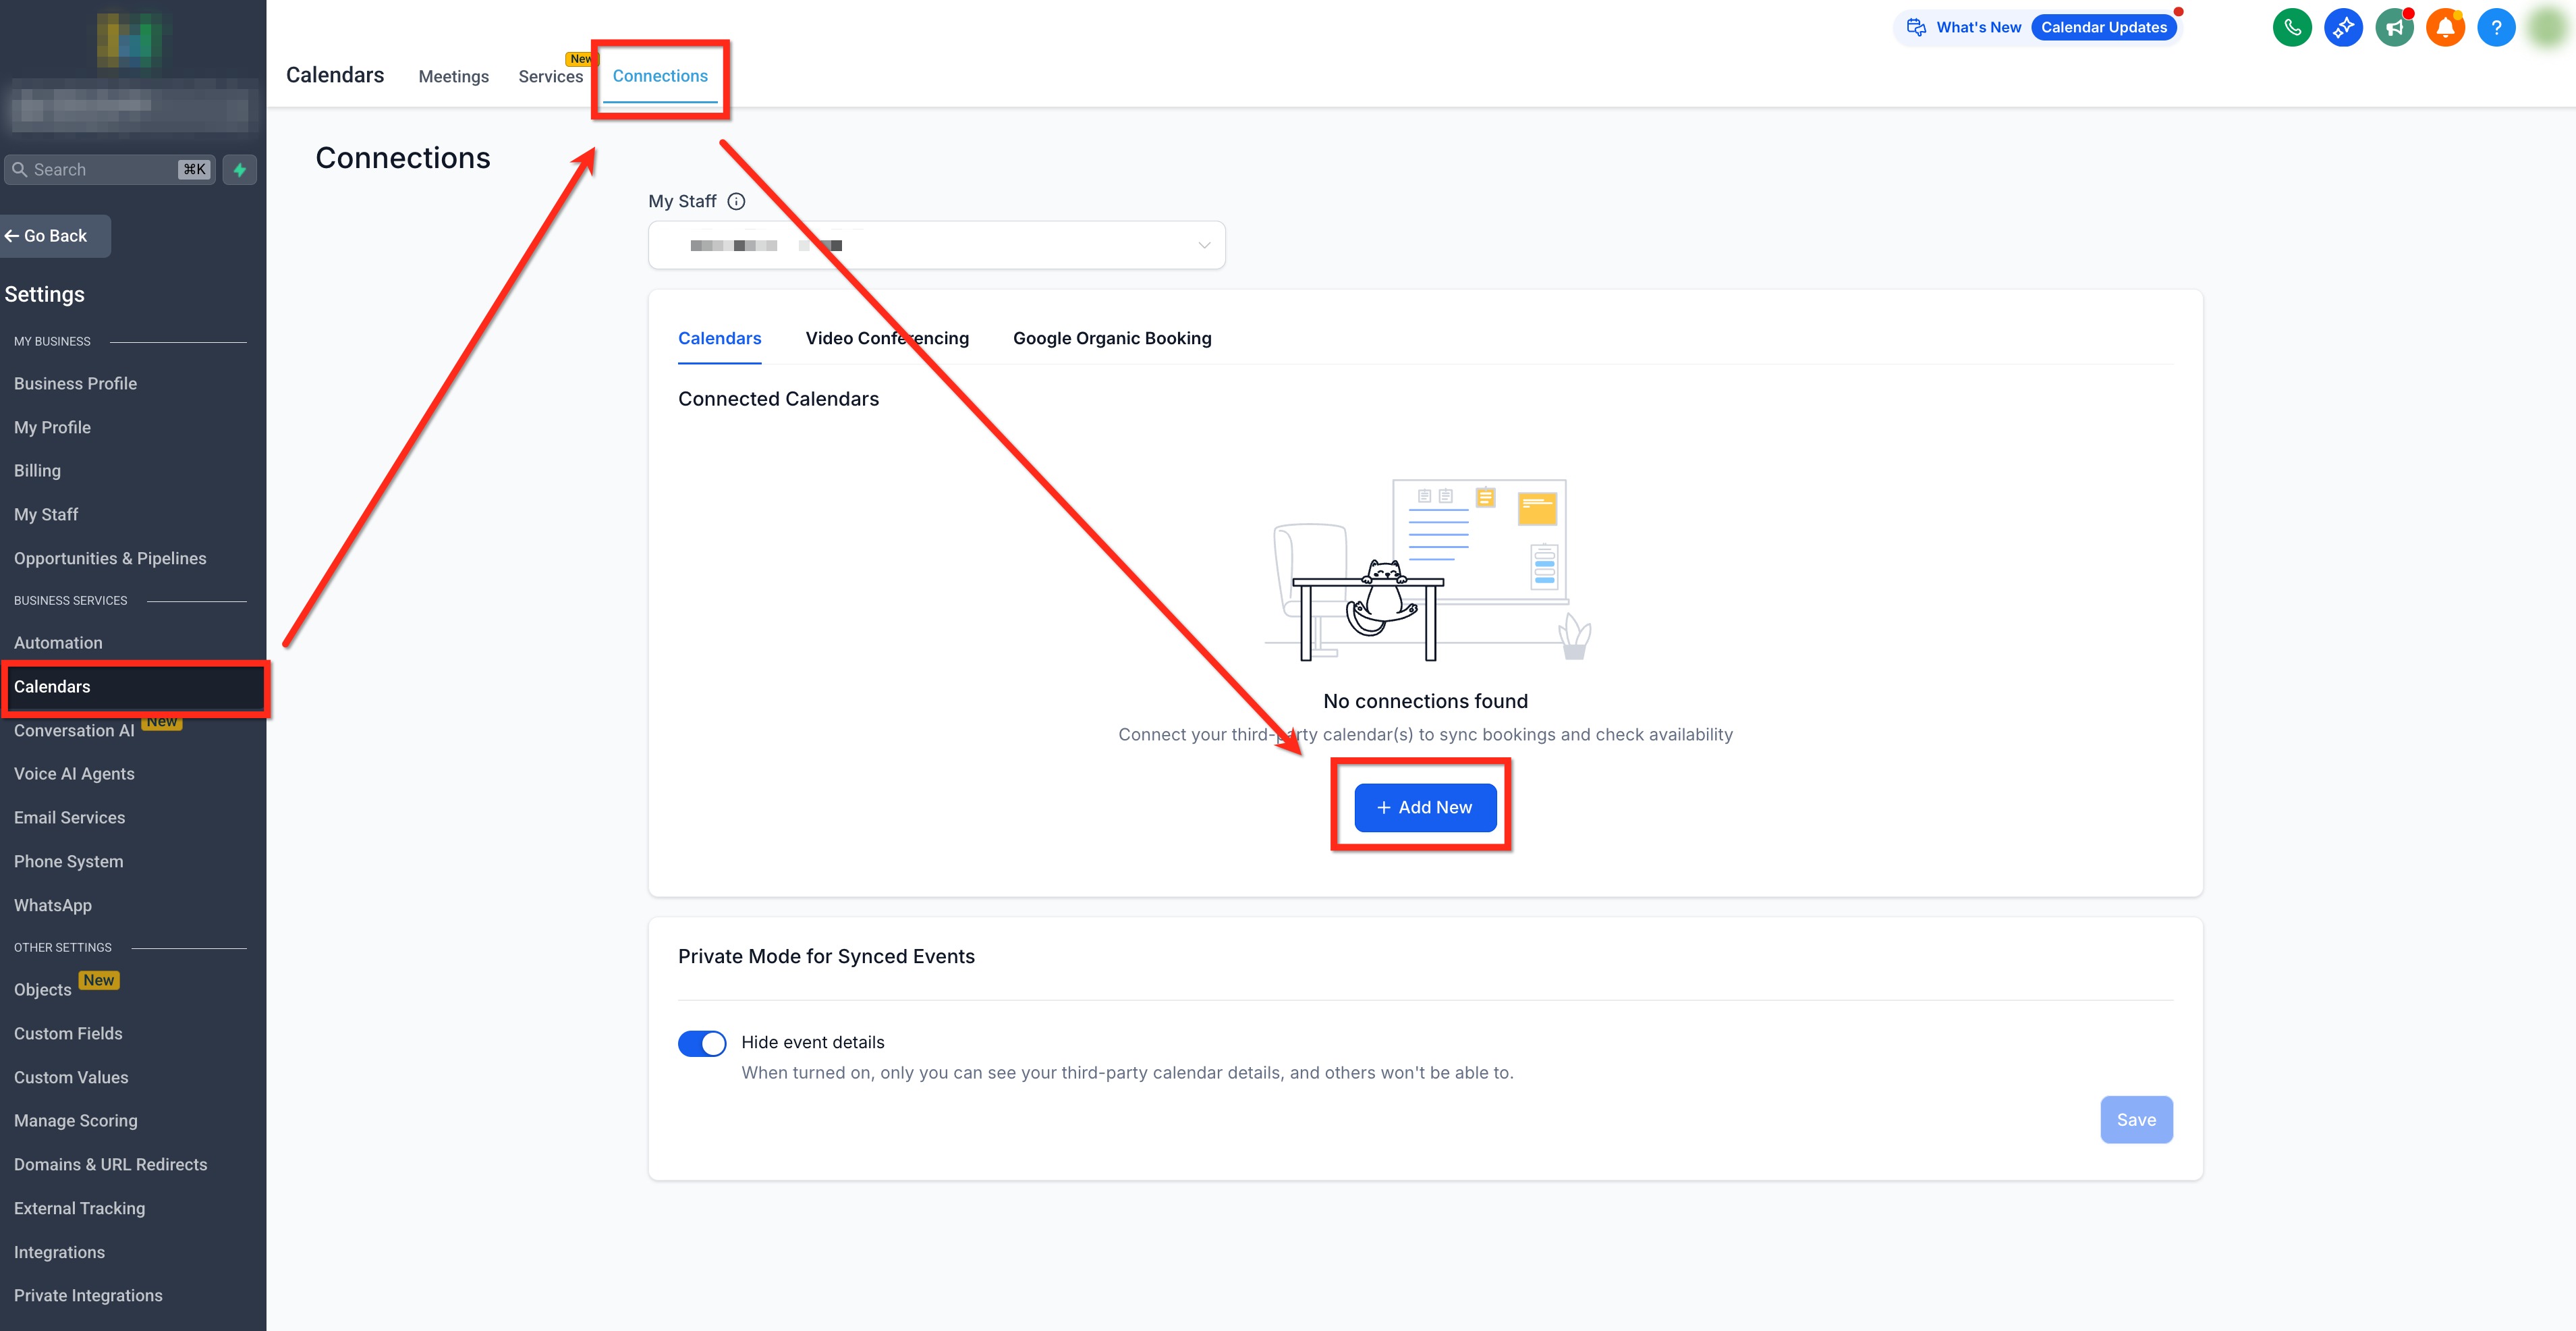Open the Services tab
This screenshot has width=2576, height=1331.
(550, 77)
